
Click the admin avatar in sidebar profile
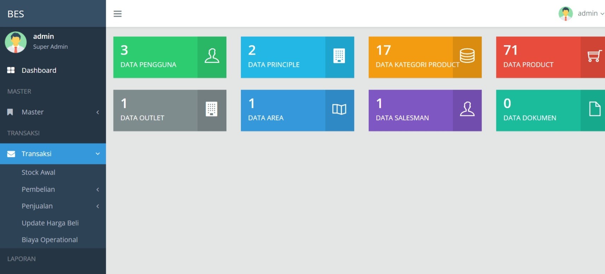[x=16, y=42]
